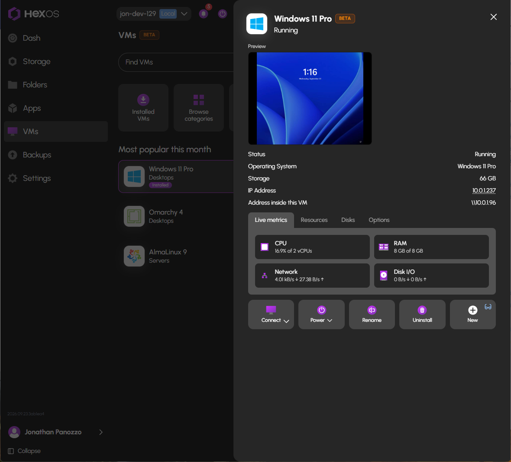Expand the Jonathan Panozzo user menu arrow
Image resolution: width=511 pixels, height=462 pixels.
(x=101, y=432)
